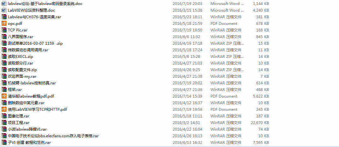Click the size value 4,240 KB
This screenshot has width=339, height=147.
261,10
